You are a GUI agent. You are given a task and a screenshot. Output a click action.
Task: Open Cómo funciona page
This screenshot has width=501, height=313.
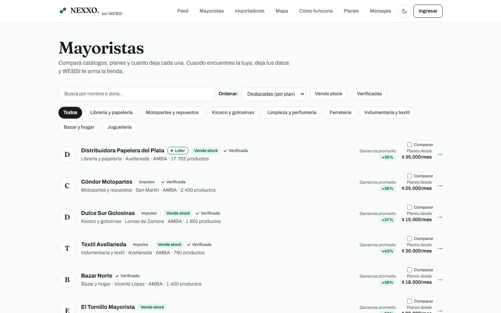tap(316, 11)
